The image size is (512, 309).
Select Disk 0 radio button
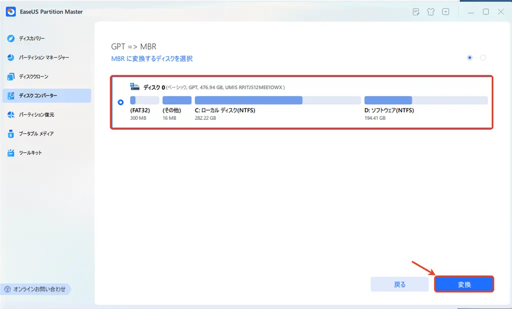click(x=120, y=102)
